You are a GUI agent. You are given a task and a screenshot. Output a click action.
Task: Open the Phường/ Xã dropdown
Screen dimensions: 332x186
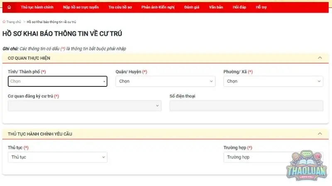(273, 81)
